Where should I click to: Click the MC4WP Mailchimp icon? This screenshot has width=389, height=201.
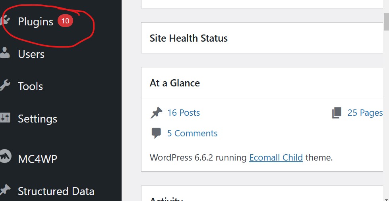pyautogui.click(x=5, y=156)
